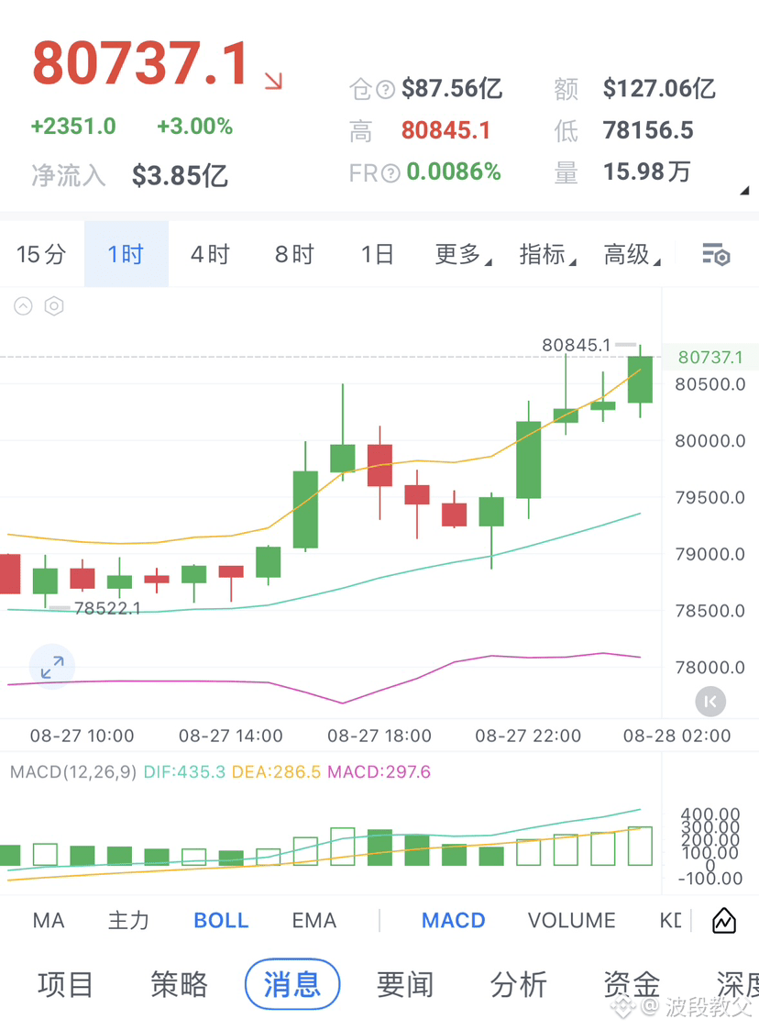Open the 高级 advanced dropdown
This screenshot has height=1030, width=759.
click(x=632, y=254)
